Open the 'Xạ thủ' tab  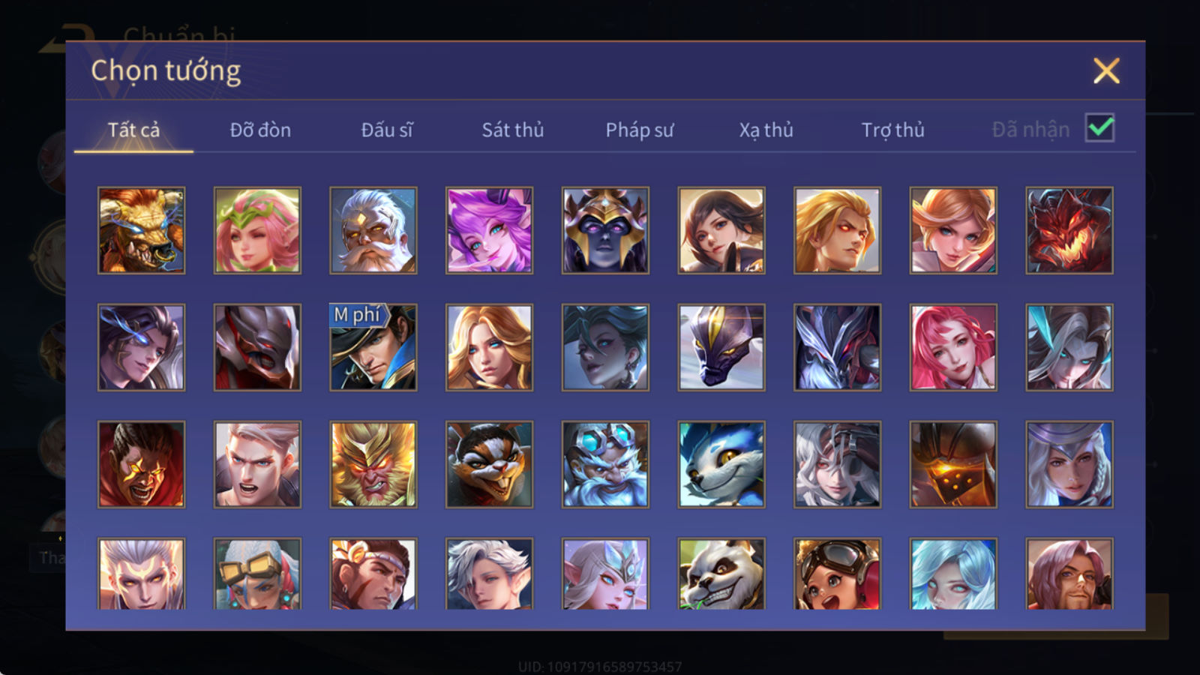click(766, 130)
